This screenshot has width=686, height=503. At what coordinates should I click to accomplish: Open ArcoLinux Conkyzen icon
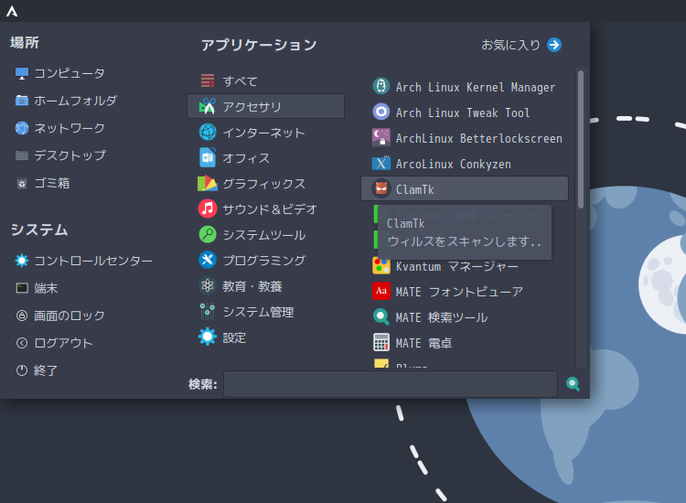(381, 163)
